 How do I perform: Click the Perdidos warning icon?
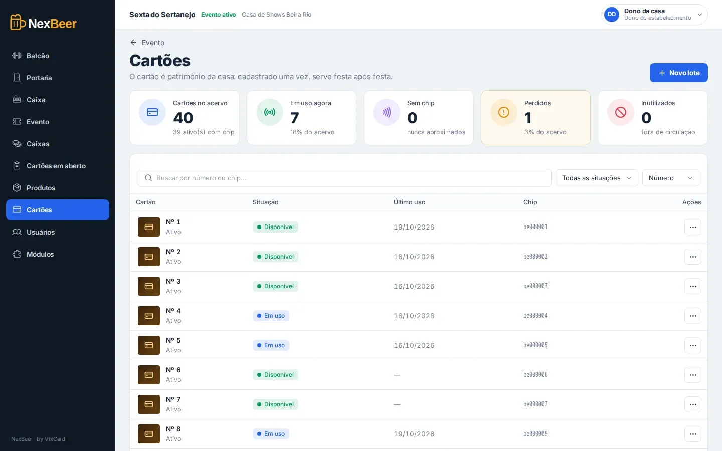504,112
